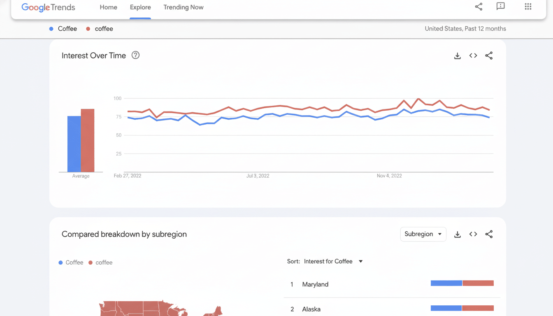
Task: Open Maryland subregion details
Action: click(315, 284)
